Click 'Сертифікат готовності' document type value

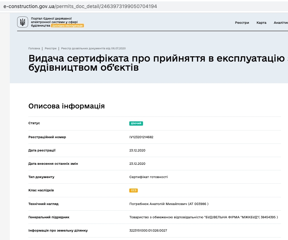click(149, 177)
